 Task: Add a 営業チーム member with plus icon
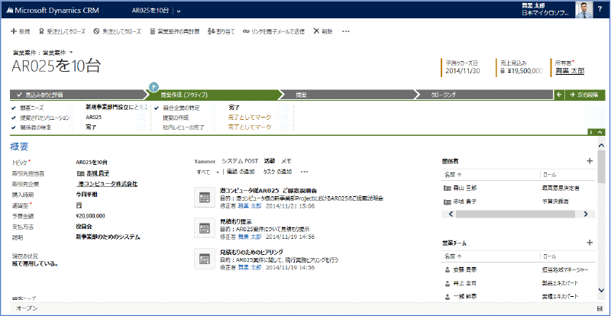(x=589, y=243)
